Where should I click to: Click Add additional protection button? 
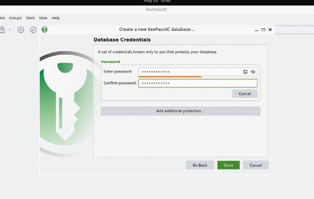click(180, 111)
